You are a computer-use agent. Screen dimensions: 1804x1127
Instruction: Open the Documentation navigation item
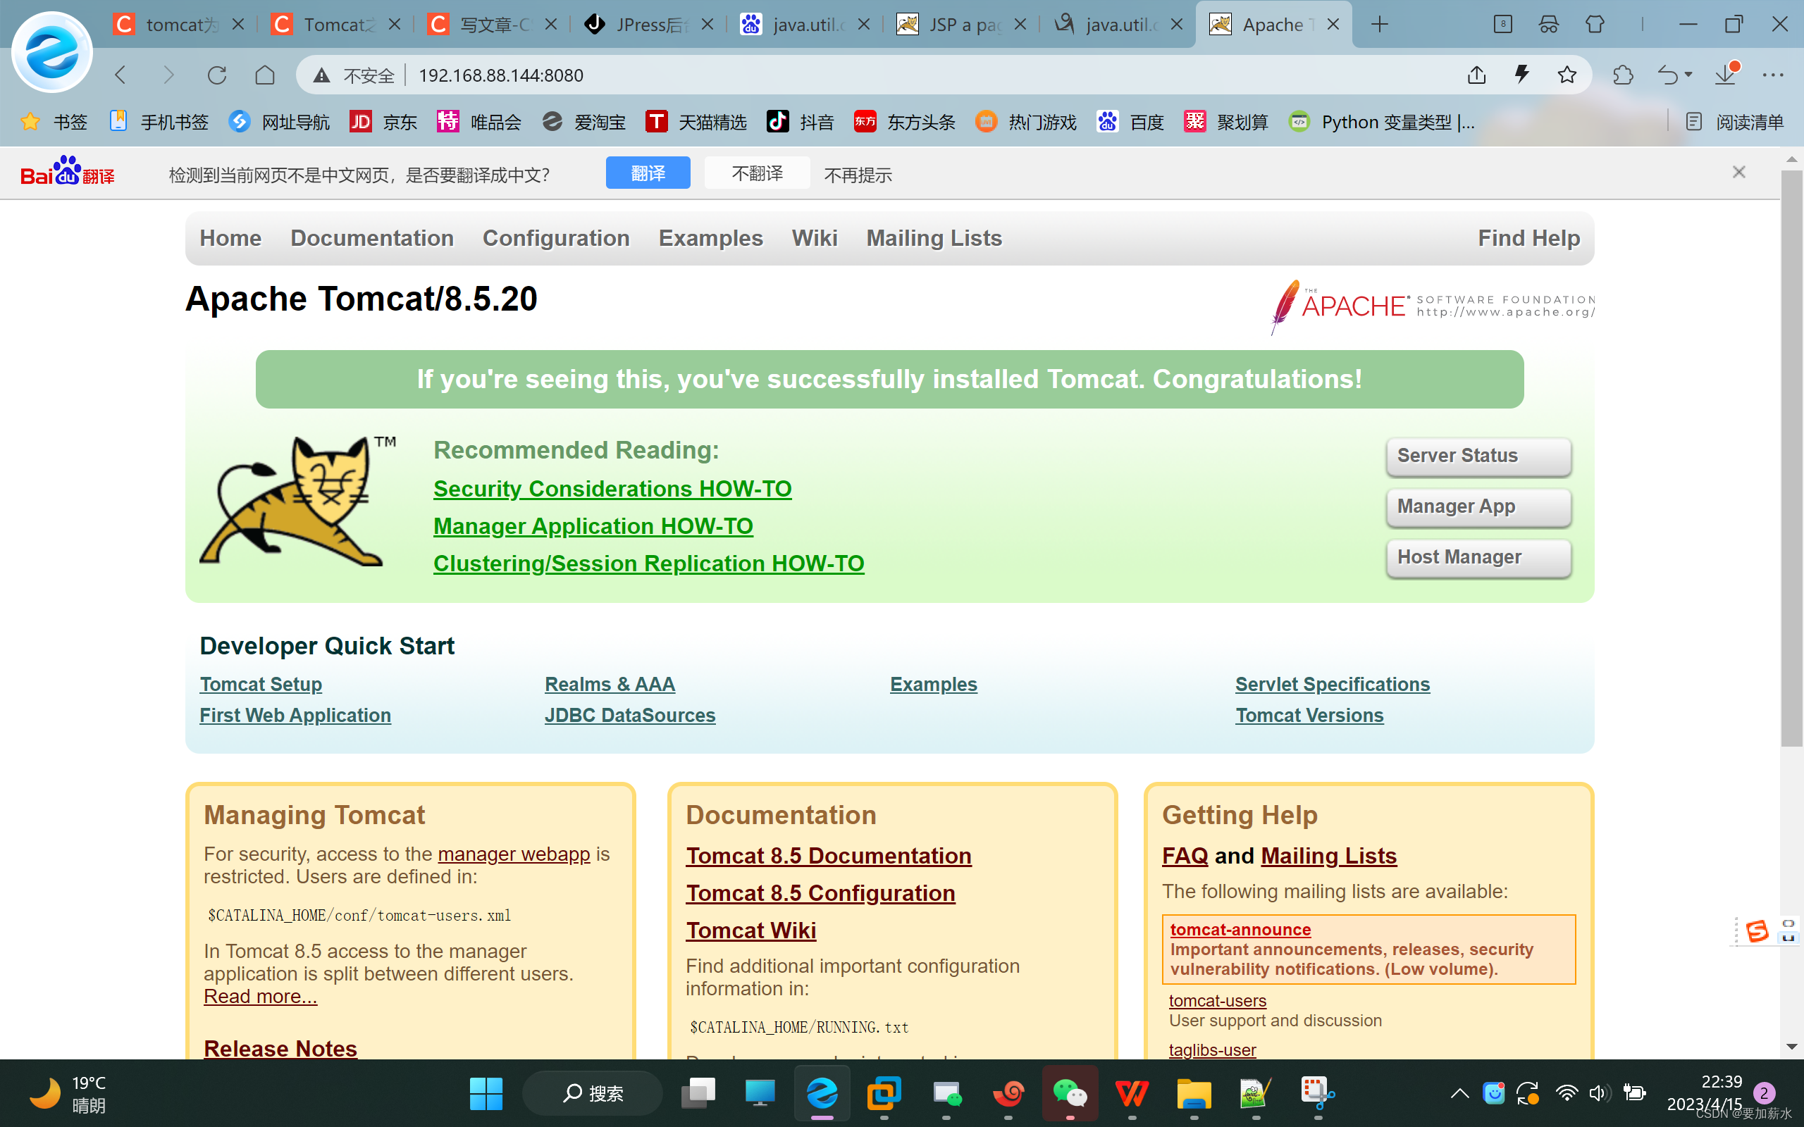pyautogui.click(x=372, y=238)
